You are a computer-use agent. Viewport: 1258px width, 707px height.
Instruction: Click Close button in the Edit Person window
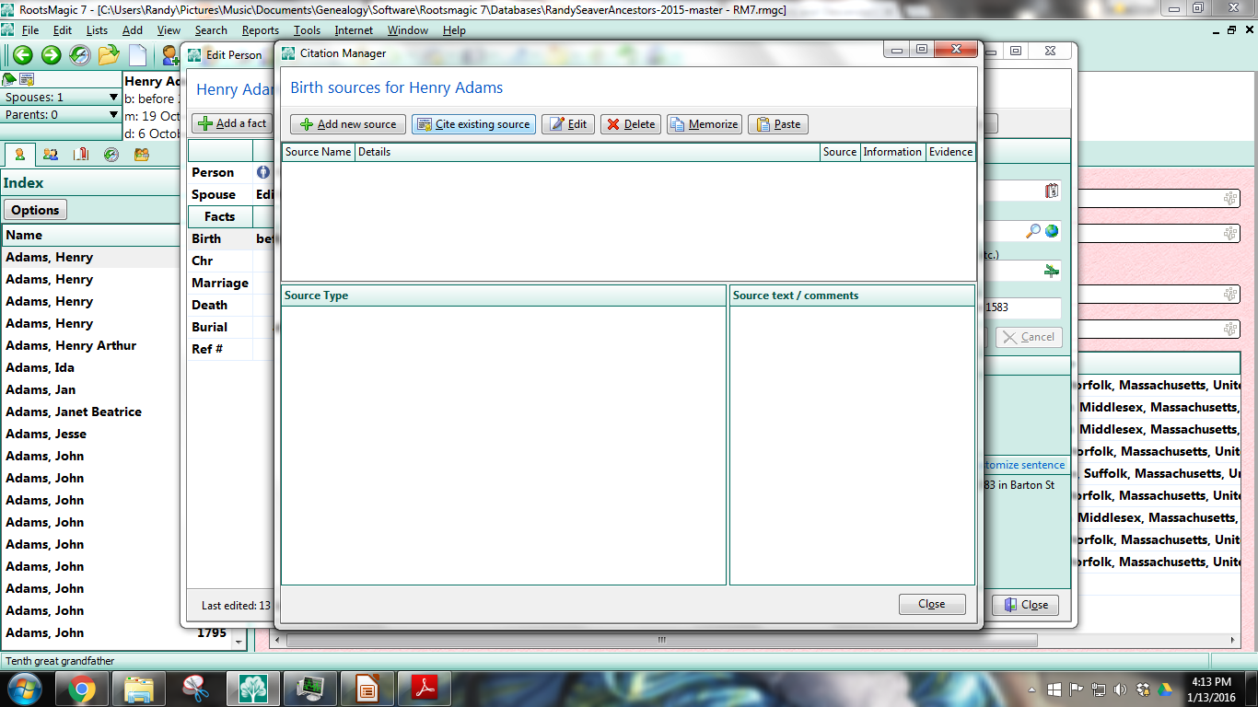[x=1025, y=605]
